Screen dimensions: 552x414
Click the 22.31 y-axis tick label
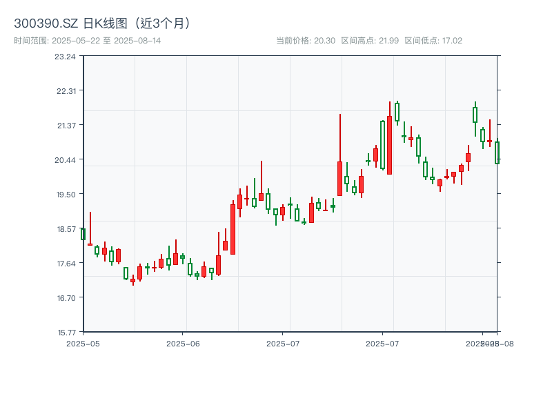65,90
